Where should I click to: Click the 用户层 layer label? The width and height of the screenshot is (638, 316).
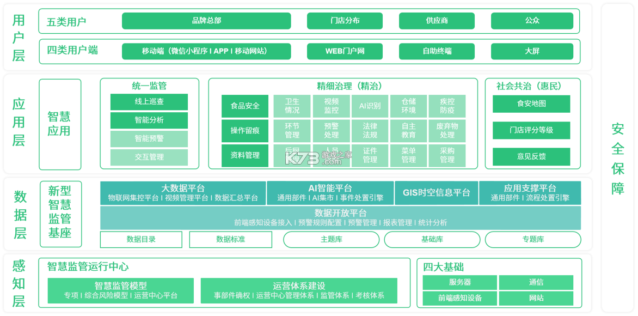(19, 38)
